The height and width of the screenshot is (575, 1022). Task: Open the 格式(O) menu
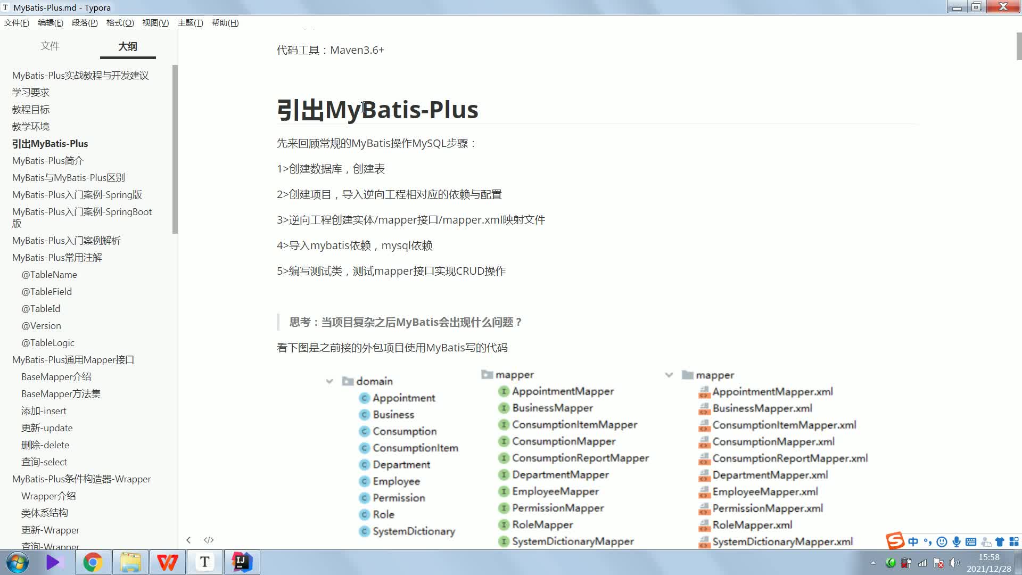120,23
